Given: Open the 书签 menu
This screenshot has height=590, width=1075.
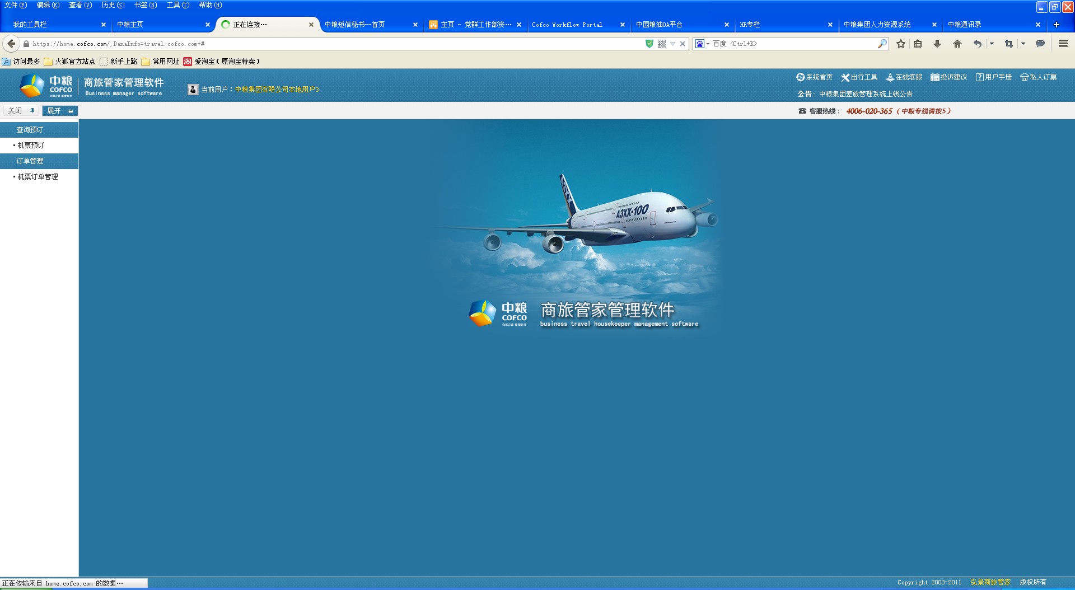Looking at the screenshot, I should tap(146, 5).
